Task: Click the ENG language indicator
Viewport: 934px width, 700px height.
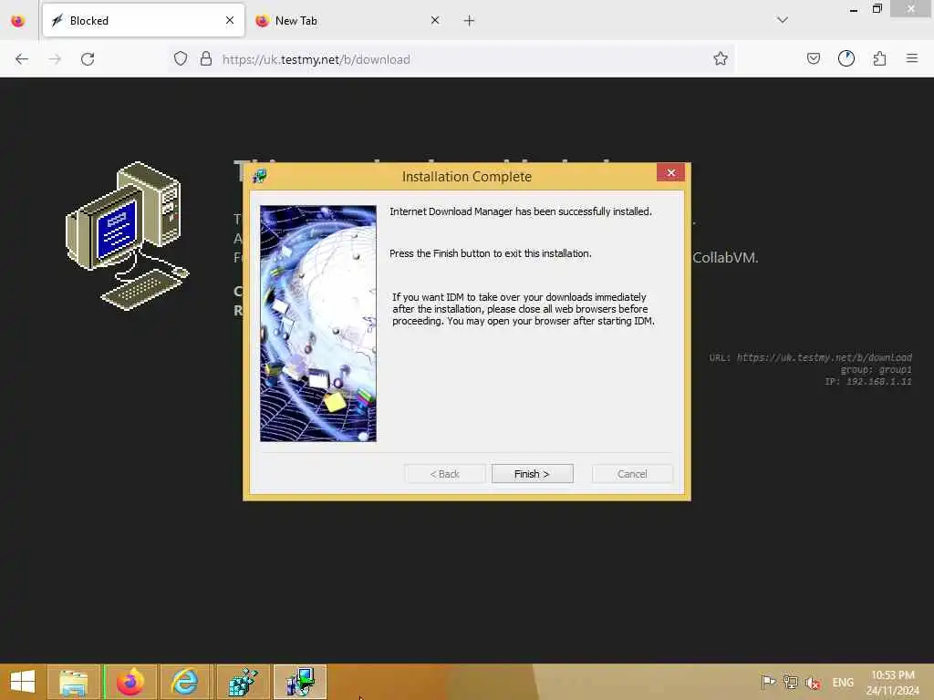Action: point(843,682)
